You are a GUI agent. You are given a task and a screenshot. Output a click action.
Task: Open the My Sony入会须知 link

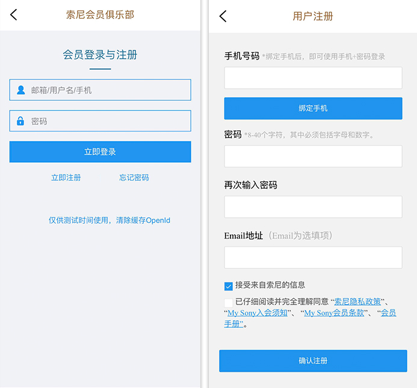pyautogui.click(x=258, y=313)
